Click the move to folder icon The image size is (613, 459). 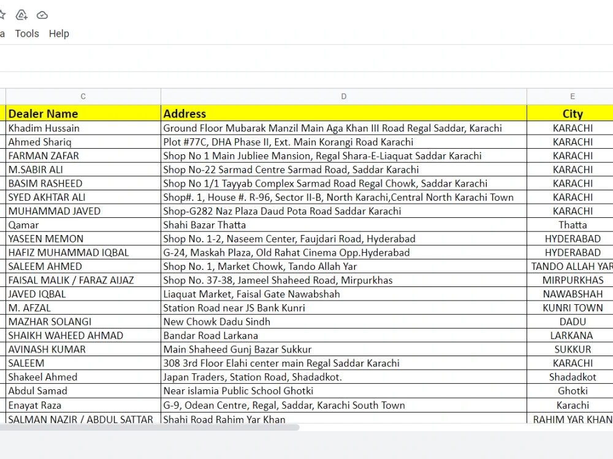21,15
